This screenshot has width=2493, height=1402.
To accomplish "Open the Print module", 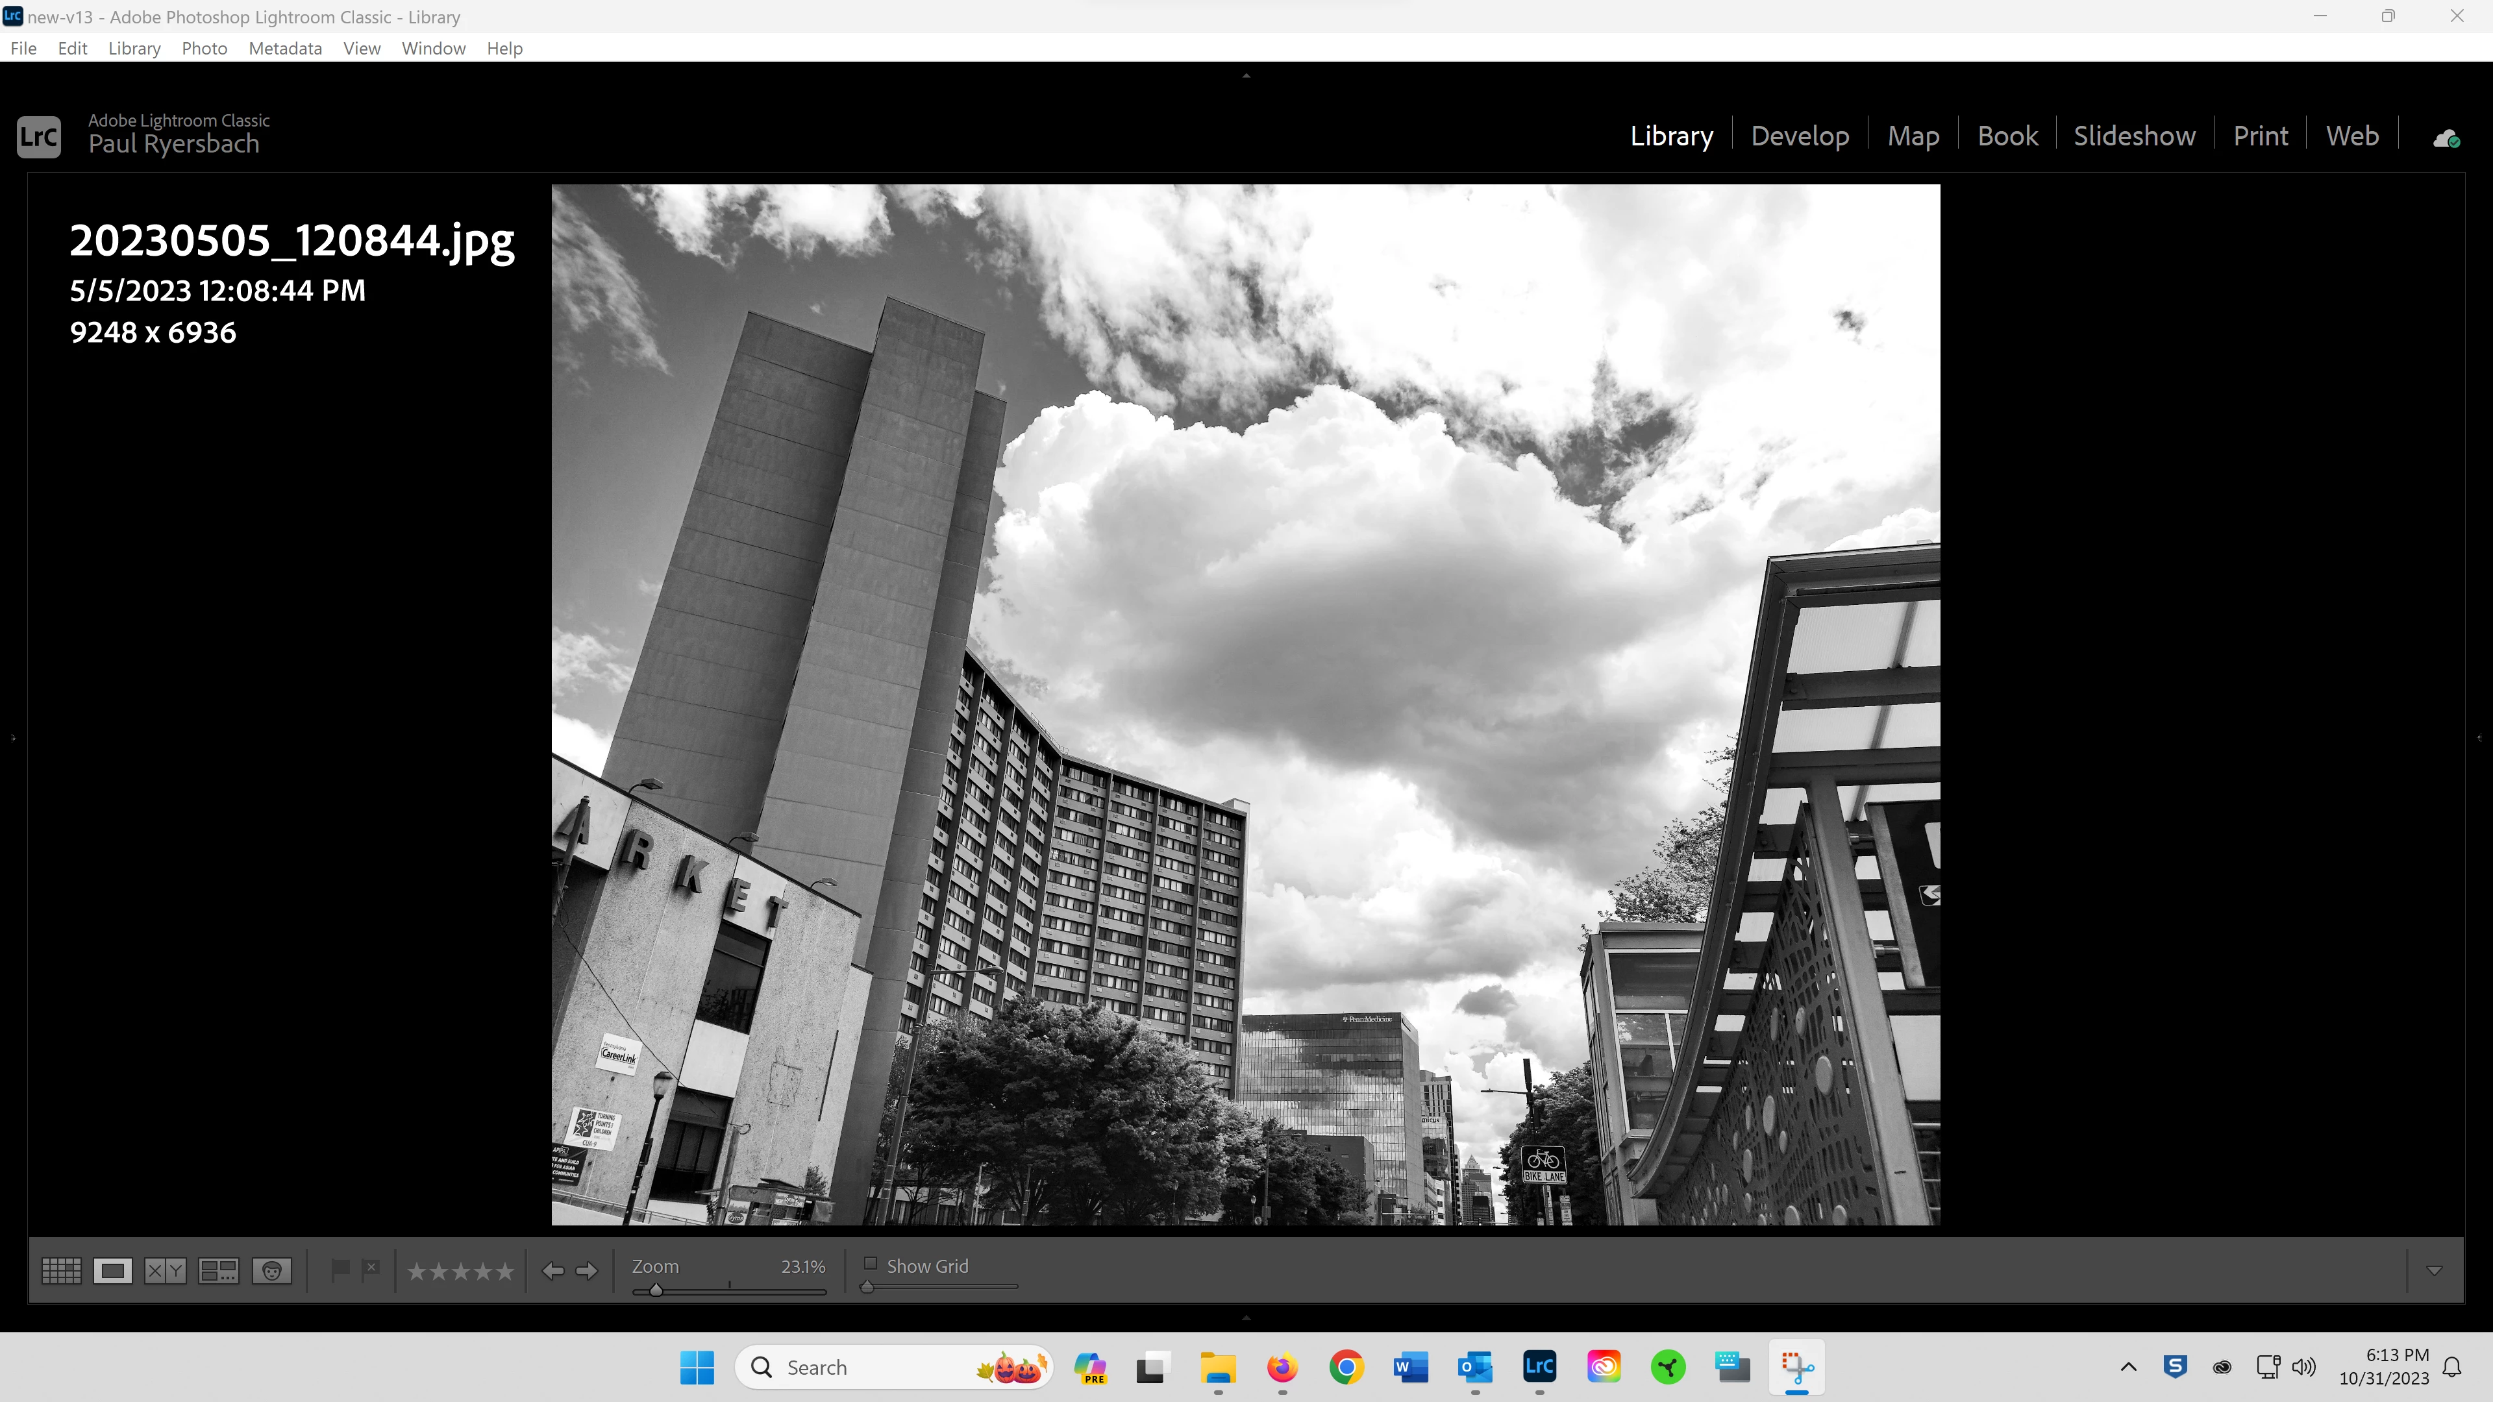I will [2260, 136].
